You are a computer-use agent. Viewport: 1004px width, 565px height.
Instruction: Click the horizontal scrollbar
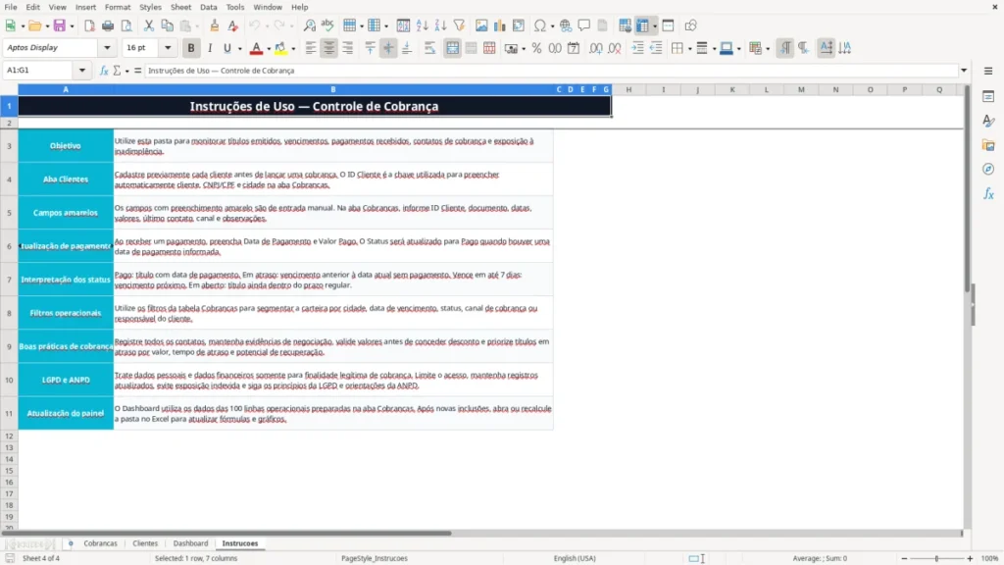click(227, 533)
